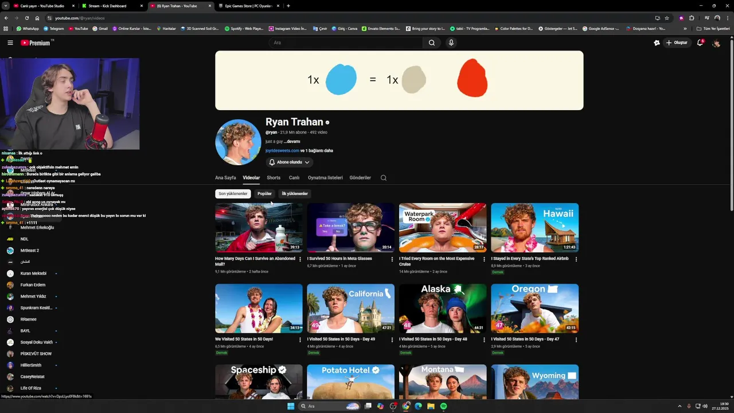Open options for 50 Days Day 47 video
Viewport: 734px width, 413px height.
pyautogui.click(x=576, y=340)
